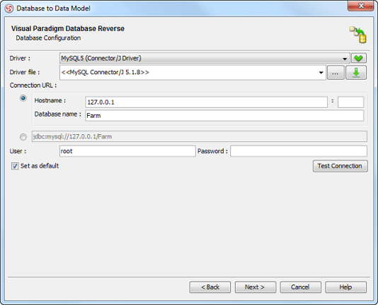Click the Connection URL label

[x=33, y=85]
